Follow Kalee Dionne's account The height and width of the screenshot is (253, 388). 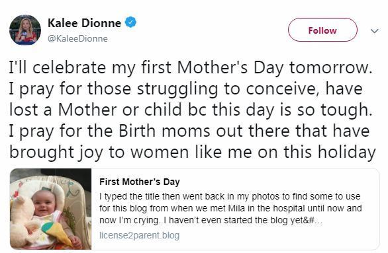point(322,30)
